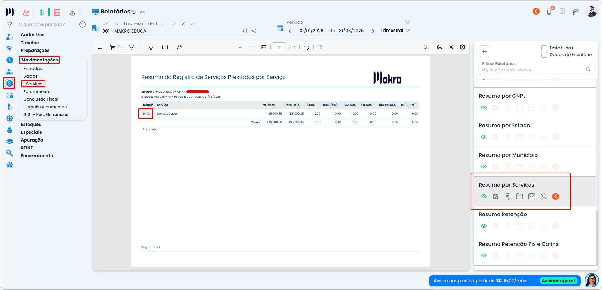The image size is (602, 290).
Task: Collapse the Relatórios header chevron
Action: click(142, 12)
